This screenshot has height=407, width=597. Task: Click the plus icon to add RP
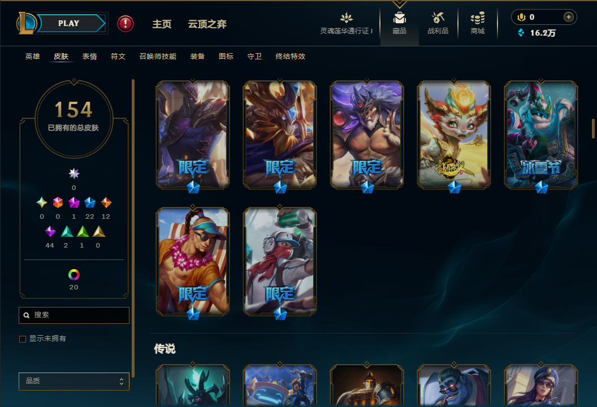(x=568, y=17)
